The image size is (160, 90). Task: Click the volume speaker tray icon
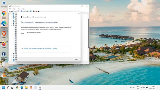tap(144, 87)
